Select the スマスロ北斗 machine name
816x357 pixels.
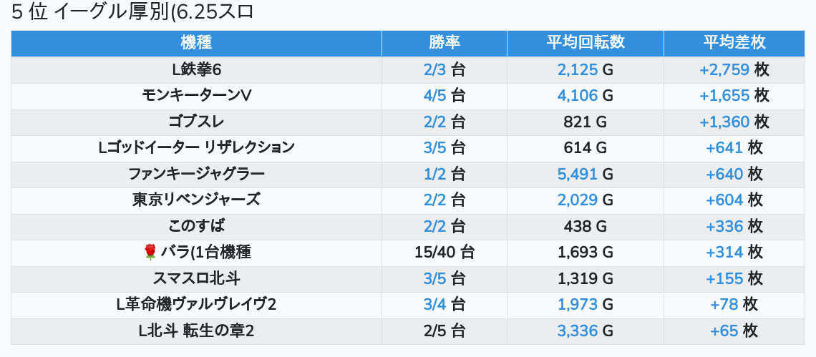[196, 278]
